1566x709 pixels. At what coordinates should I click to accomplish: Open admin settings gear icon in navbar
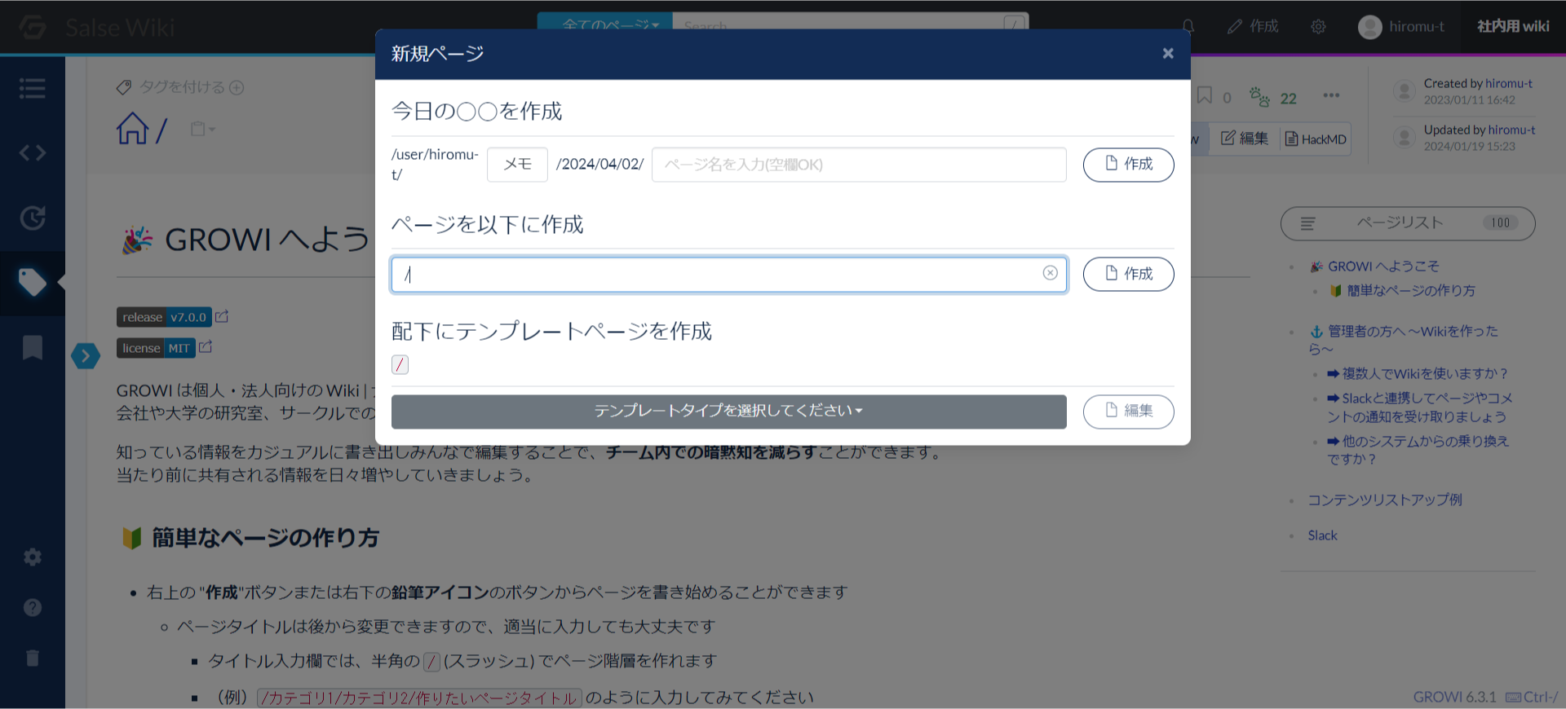pos(1318,26)
